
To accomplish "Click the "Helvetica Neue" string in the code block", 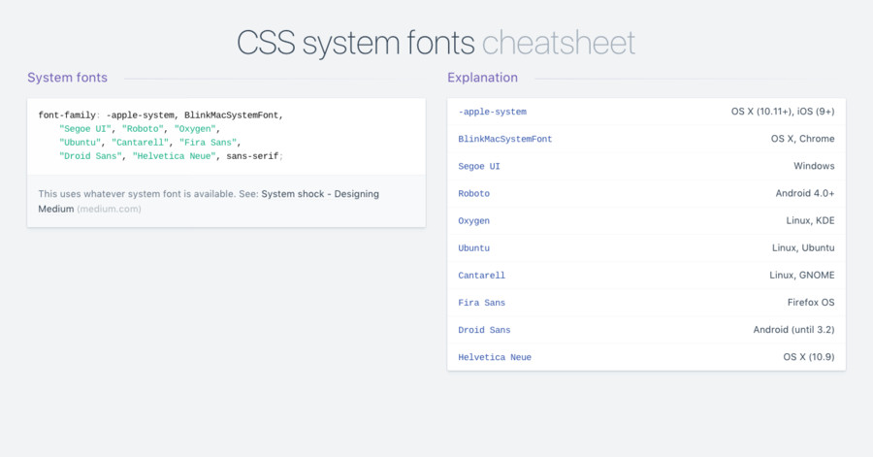I will (x=174, y=156).
